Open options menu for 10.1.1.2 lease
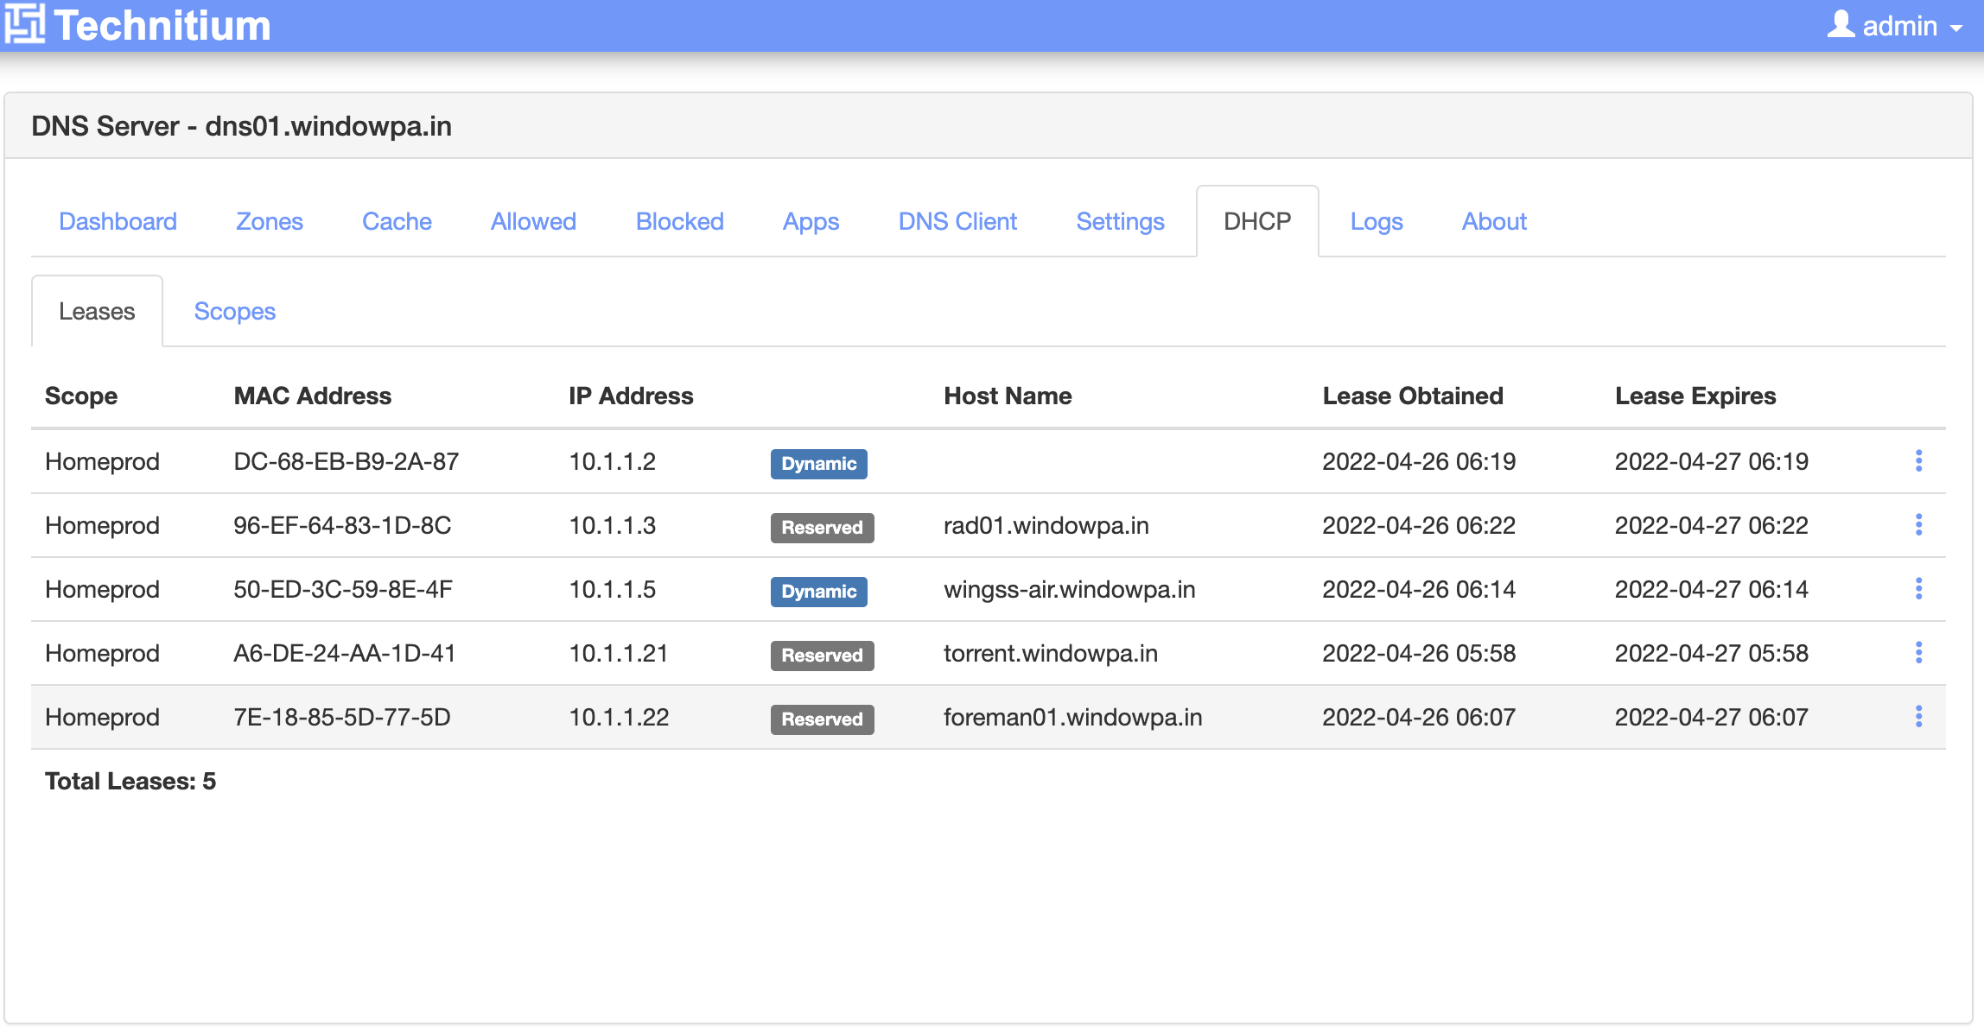 point(1918,461)
